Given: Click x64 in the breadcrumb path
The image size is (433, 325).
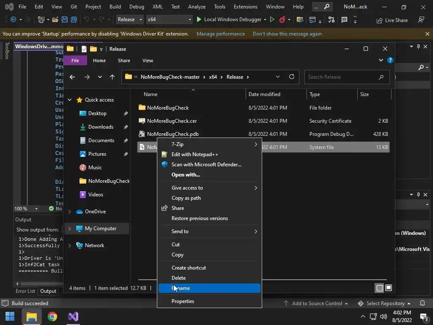Looking at the screenshot, I should pyautogui.click(x=213, y=77).
